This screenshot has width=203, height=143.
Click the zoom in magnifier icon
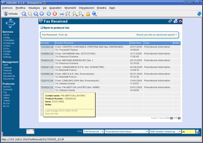(x=75, y=14)
